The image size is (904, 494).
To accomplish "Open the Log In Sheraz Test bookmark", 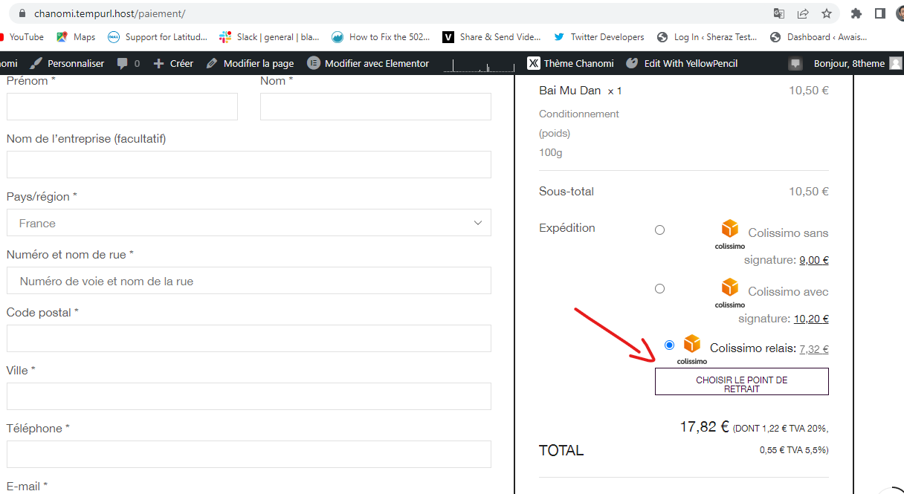I will (x=707, y=37).
